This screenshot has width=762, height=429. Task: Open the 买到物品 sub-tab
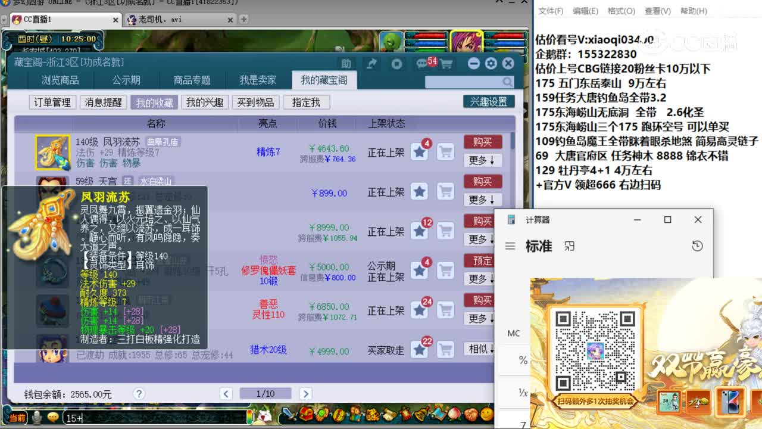[255, 102]
